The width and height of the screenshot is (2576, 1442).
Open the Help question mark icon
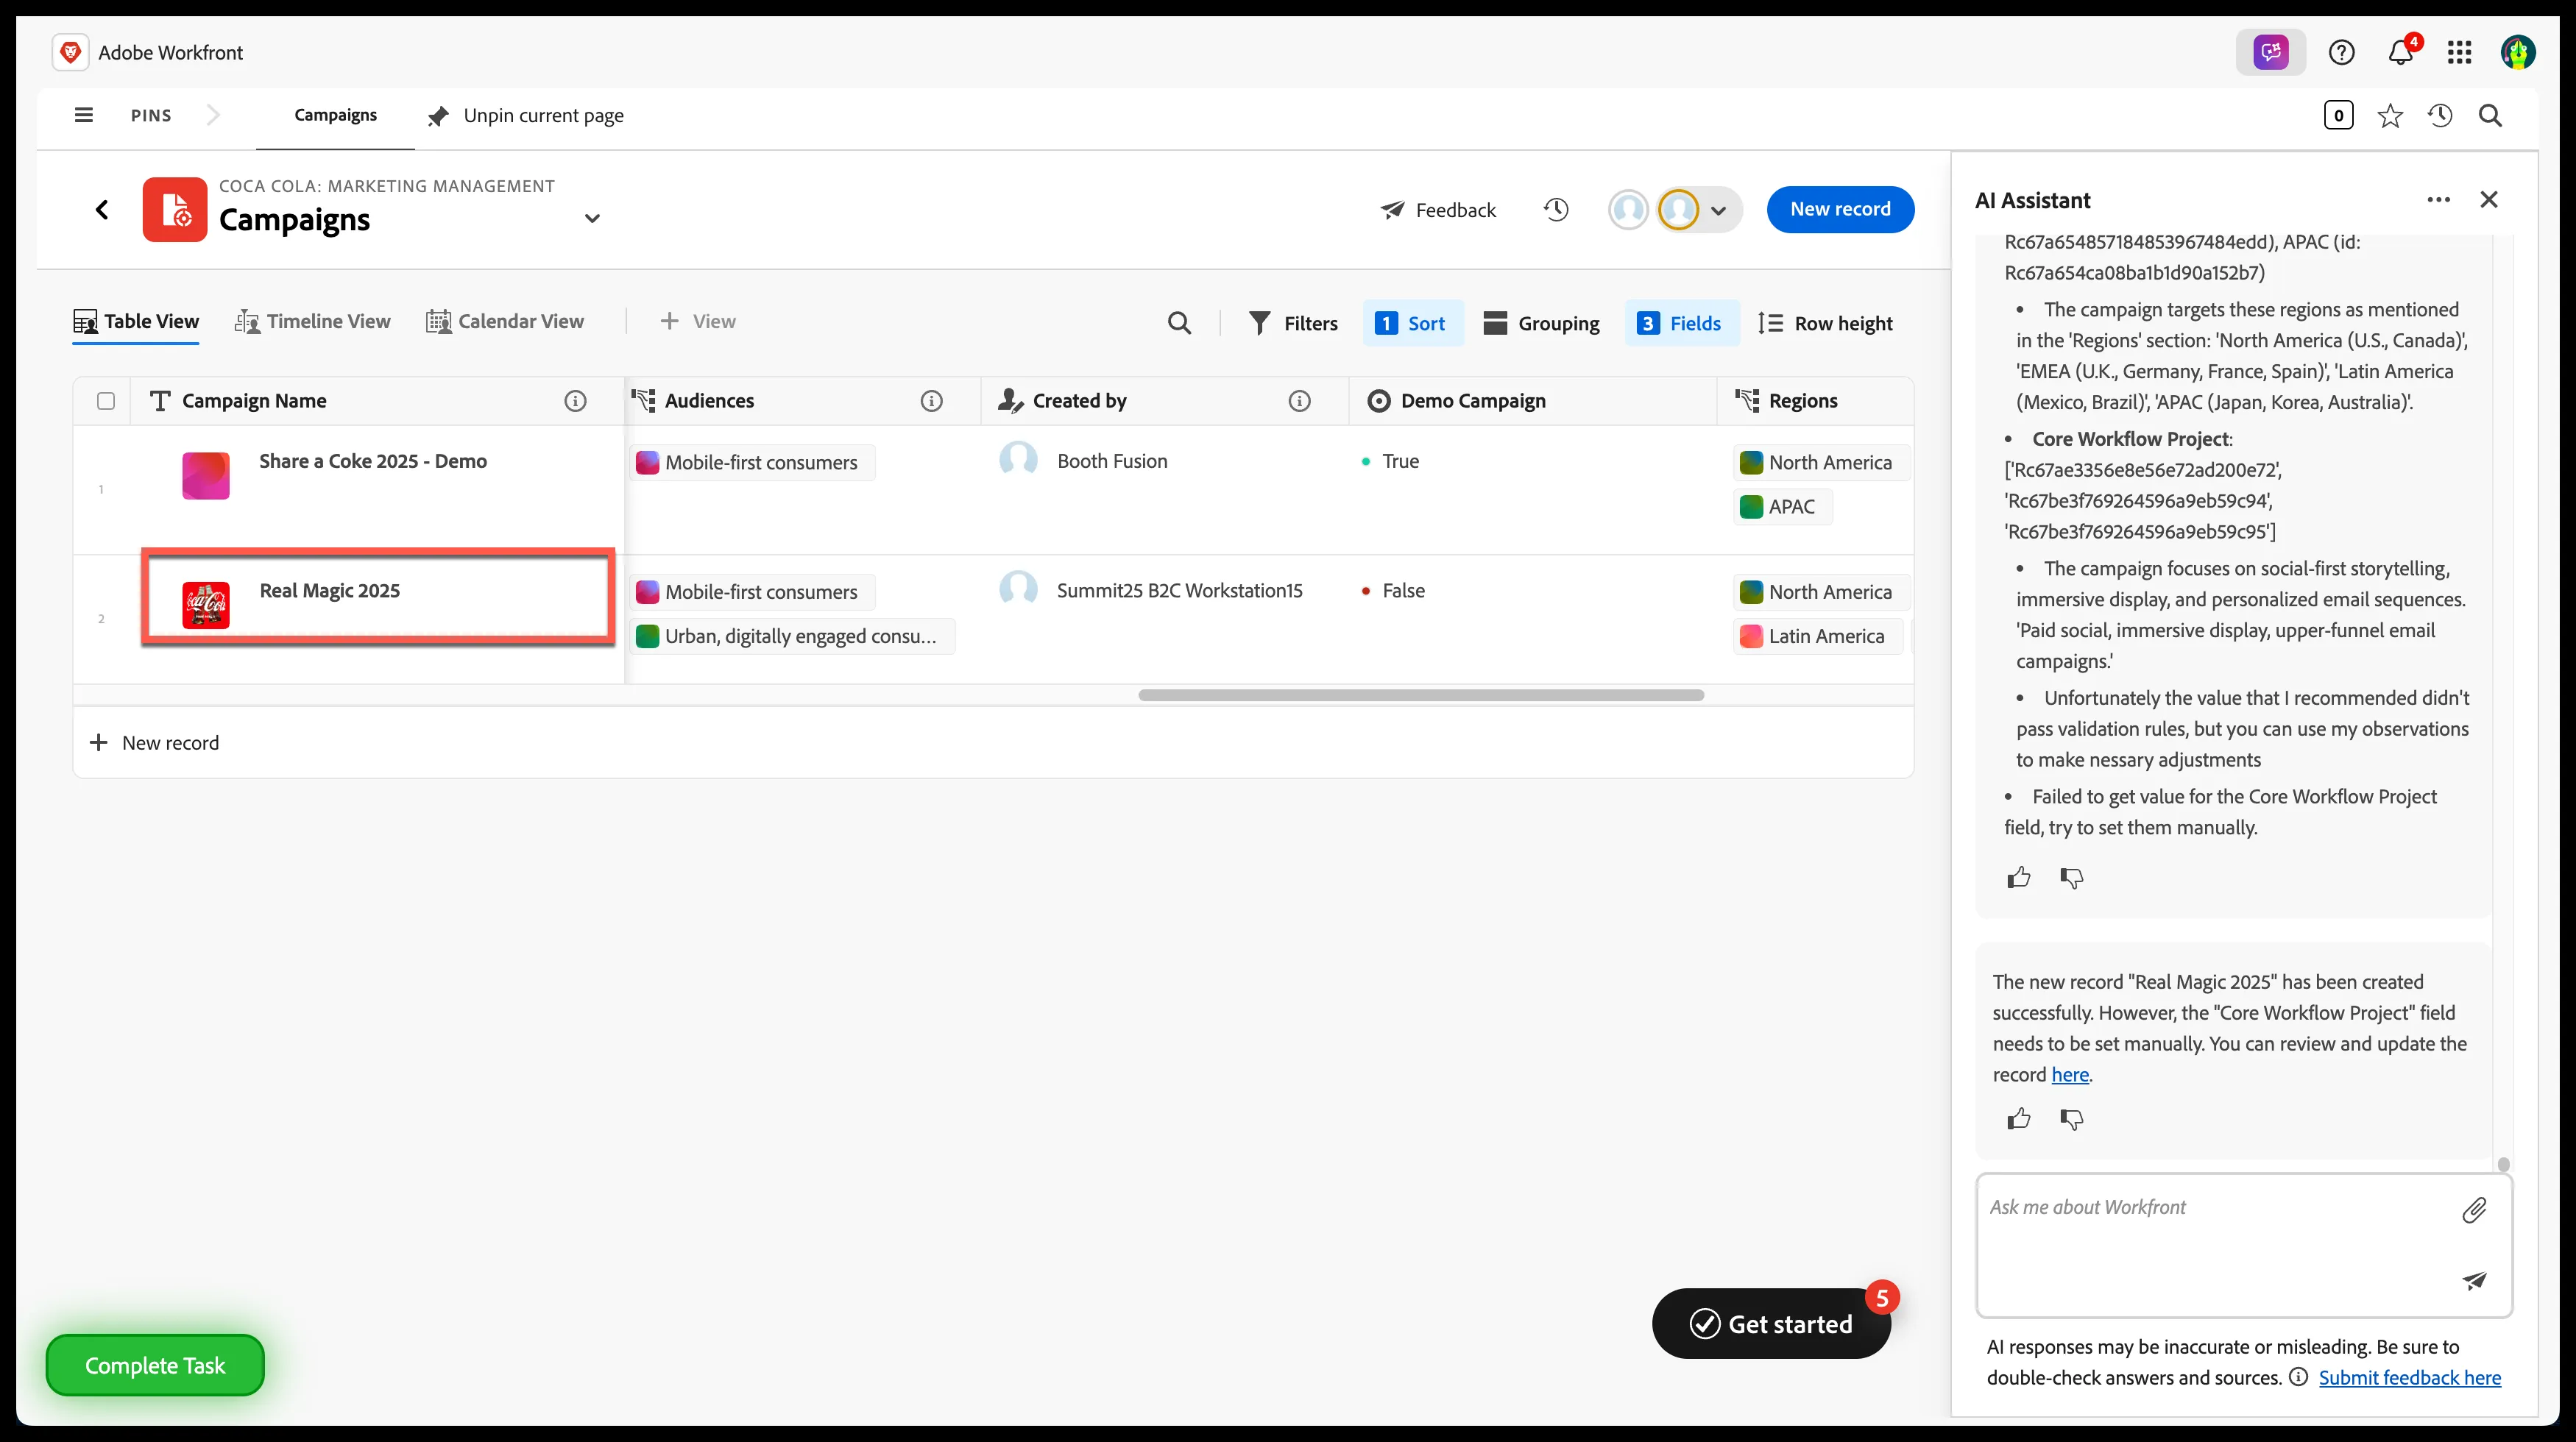pyautogui.click(x=2341, y=52)
